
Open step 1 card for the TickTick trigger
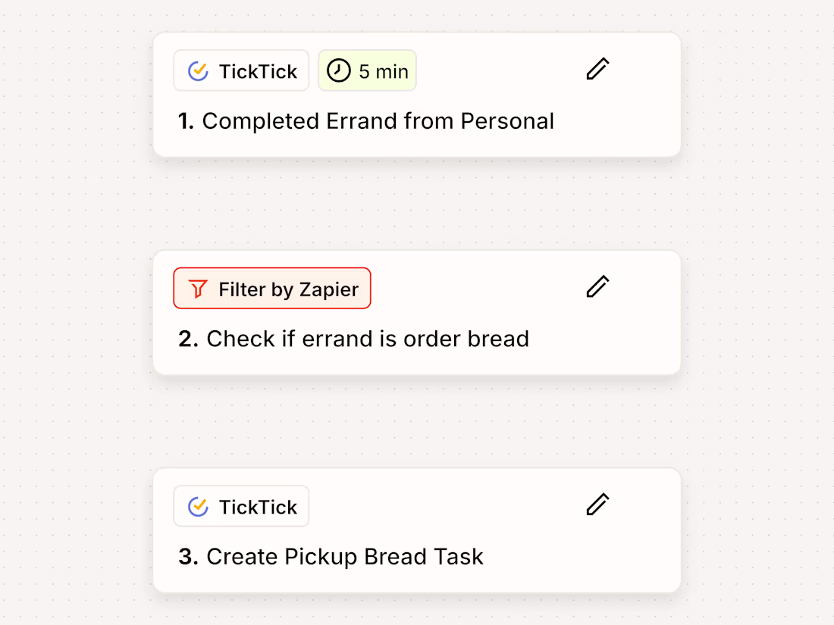(417, 94)
